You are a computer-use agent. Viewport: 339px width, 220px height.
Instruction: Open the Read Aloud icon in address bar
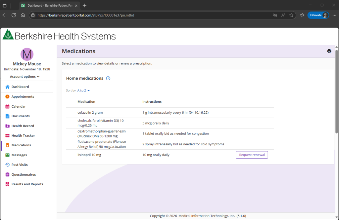tap(283, 15)
